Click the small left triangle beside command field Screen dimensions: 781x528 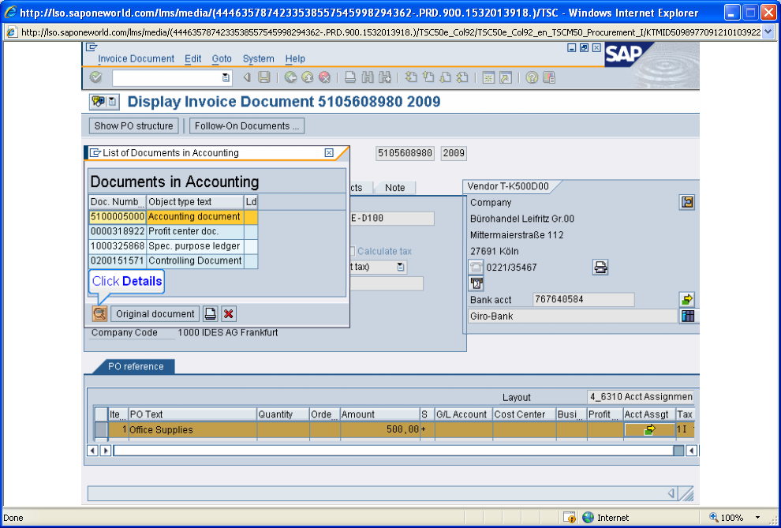[246, 77]
